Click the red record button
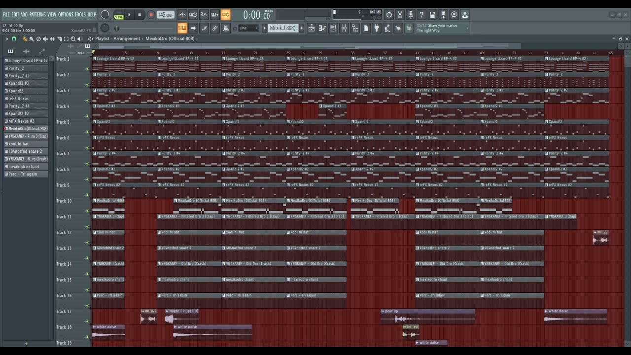This screenshot has width=631, height=355. pos(151,15)
